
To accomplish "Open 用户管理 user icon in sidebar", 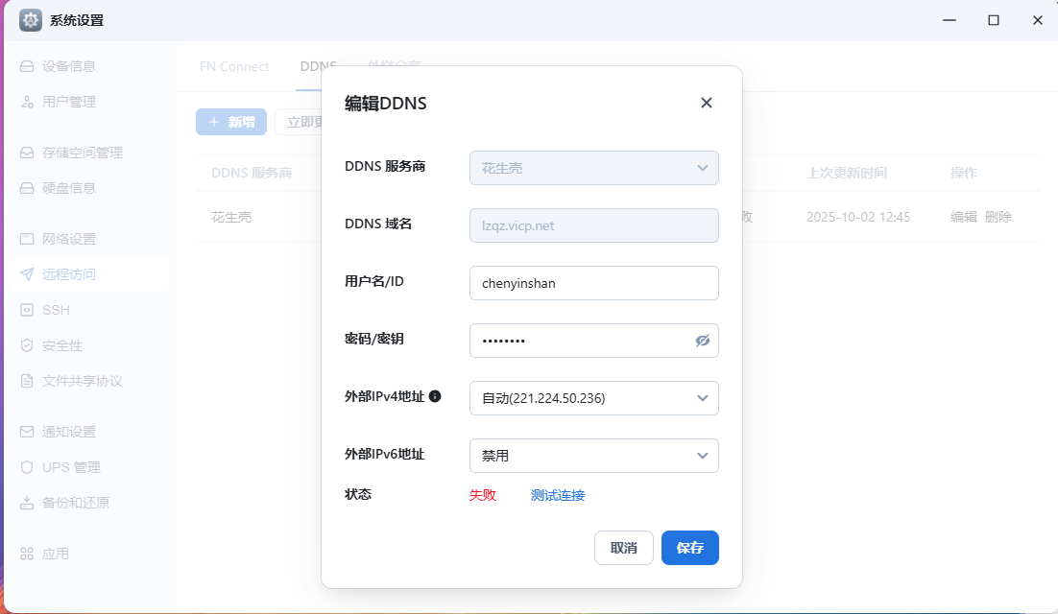I will [x=27, y=102].
